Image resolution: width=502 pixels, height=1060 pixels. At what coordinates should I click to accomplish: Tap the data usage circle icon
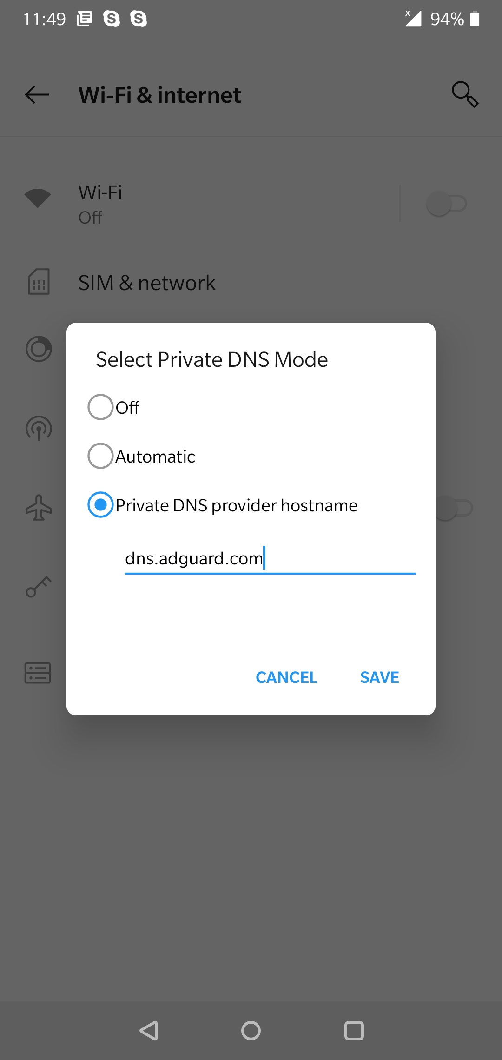(39, 349)
